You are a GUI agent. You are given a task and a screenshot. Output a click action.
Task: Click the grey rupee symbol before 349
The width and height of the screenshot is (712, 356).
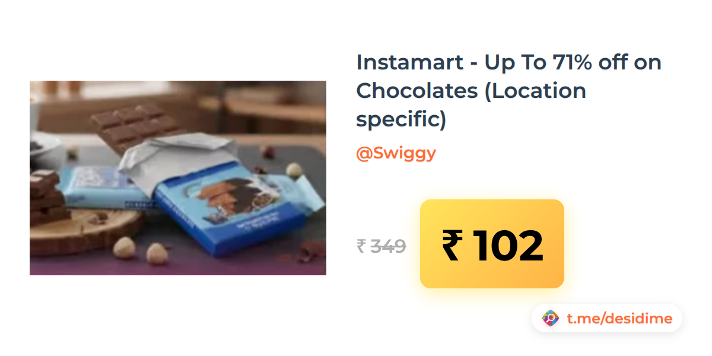(x=361, y=246)
